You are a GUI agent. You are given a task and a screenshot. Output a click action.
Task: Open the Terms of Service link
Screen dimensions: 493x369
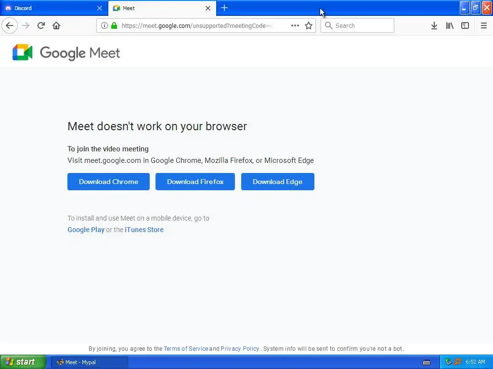[186, 349]
